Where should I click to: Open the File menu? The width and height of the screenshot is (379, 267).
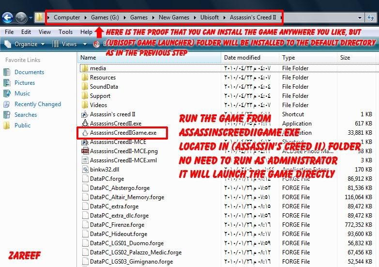click(x=9, y=32)
